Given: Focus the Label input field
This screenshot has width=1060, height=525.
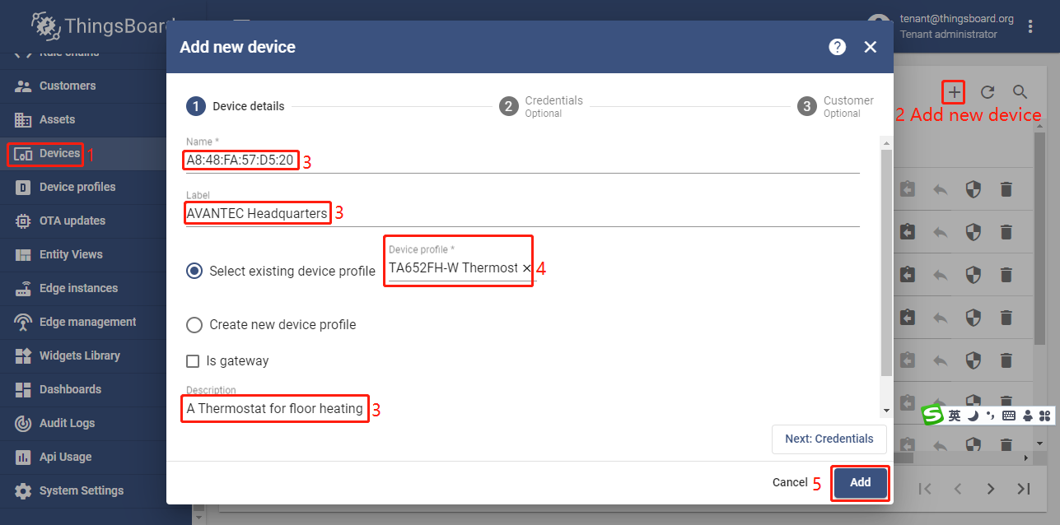Looking at the screenshot, I should (523, 213).
